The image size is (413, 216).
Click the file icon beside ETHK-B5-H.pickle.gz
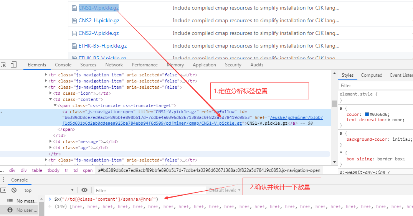(74, 46)
